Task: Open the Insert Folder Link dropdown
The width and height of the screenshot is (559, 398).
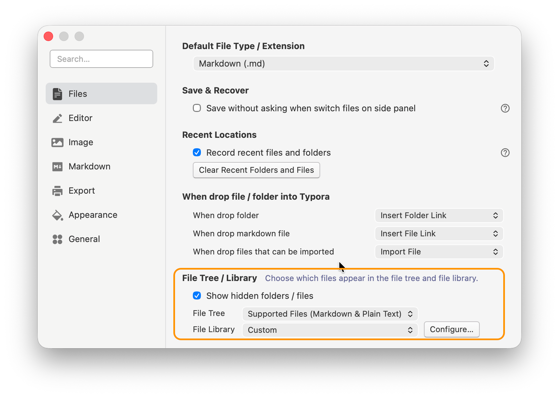Action: [x=439, y=215]
